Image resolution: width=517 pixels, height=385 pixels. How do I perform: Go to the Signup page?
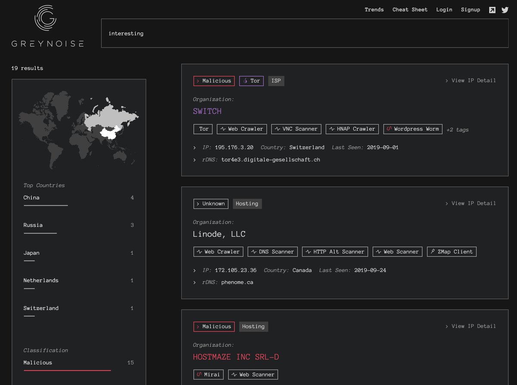coord(470,9)
